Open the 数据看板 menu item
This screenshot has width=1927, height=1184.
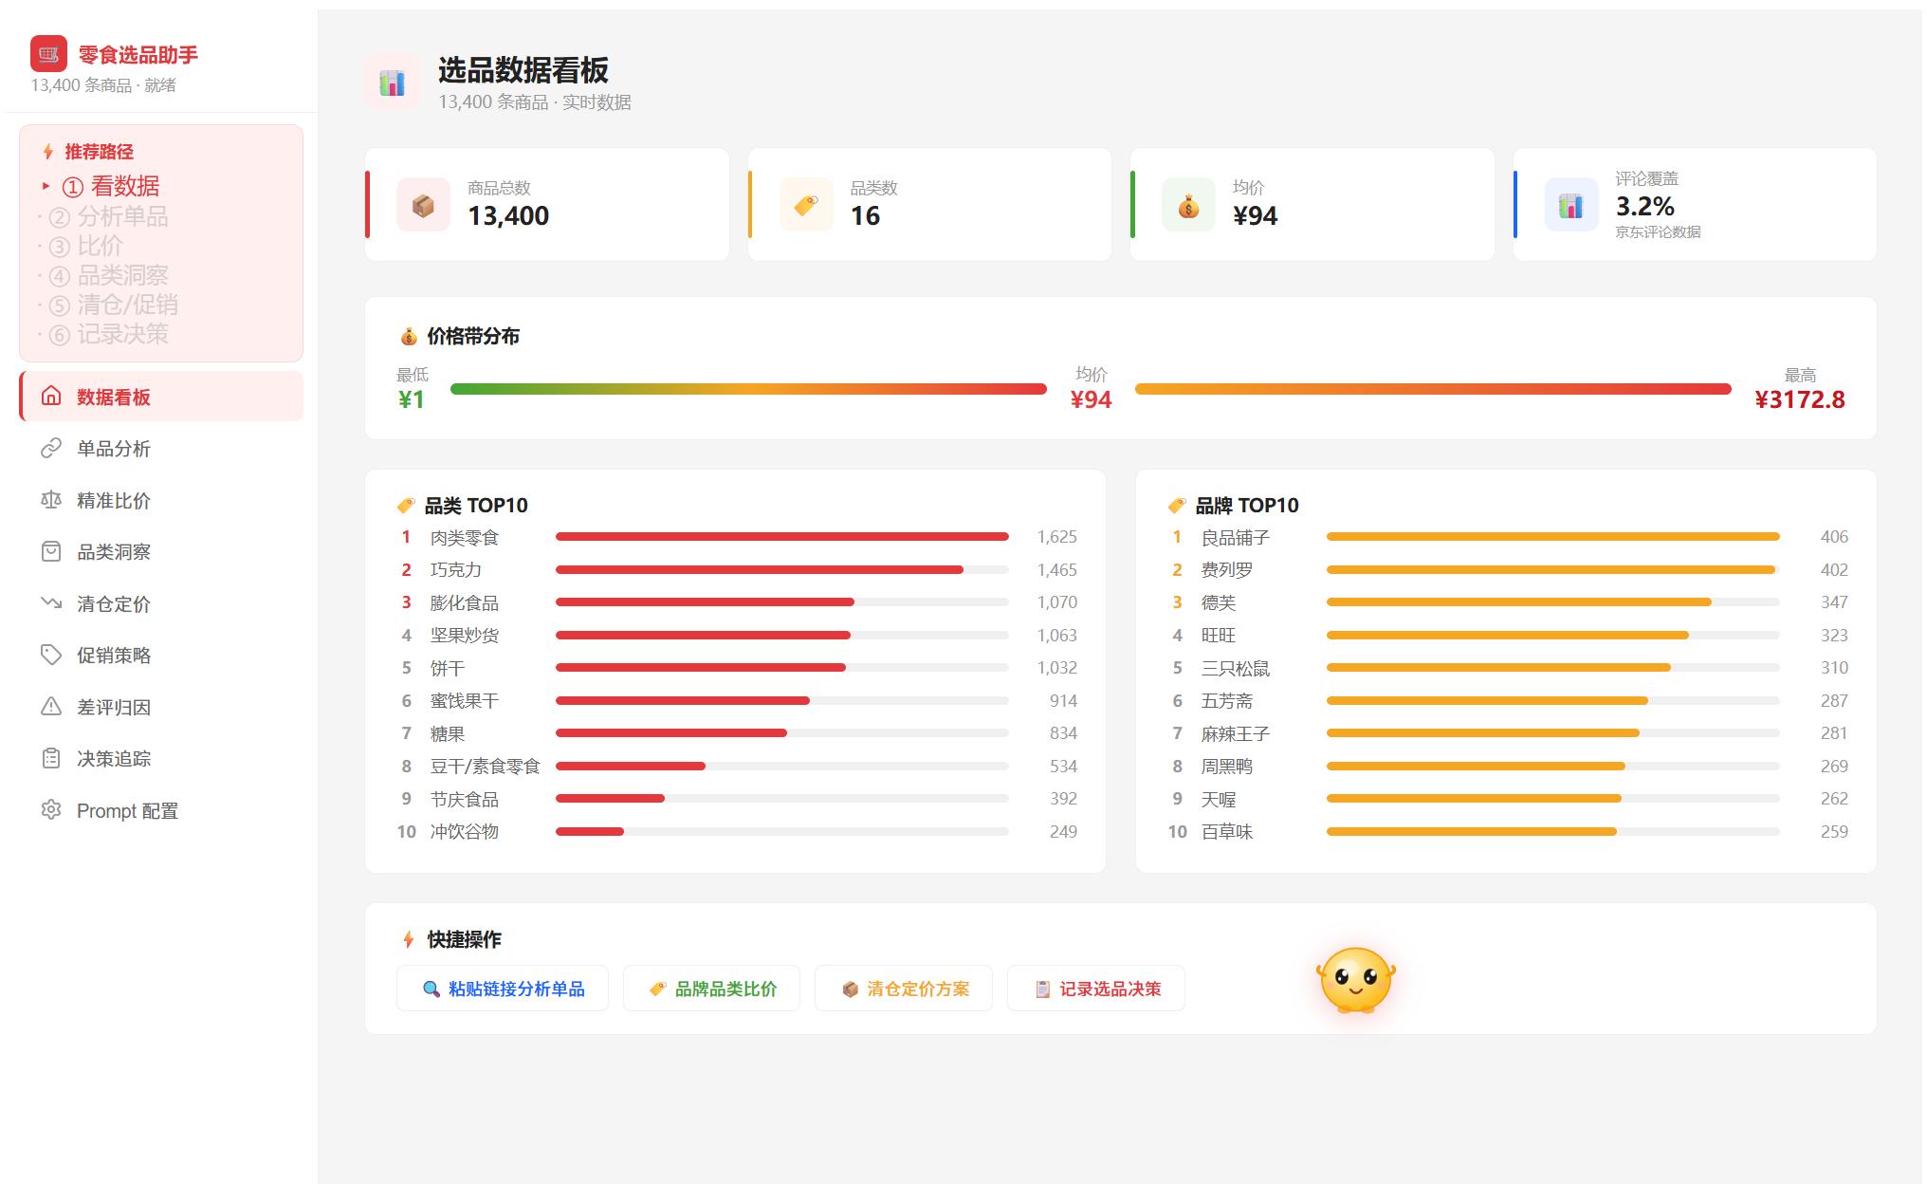(x=161, y=397)
